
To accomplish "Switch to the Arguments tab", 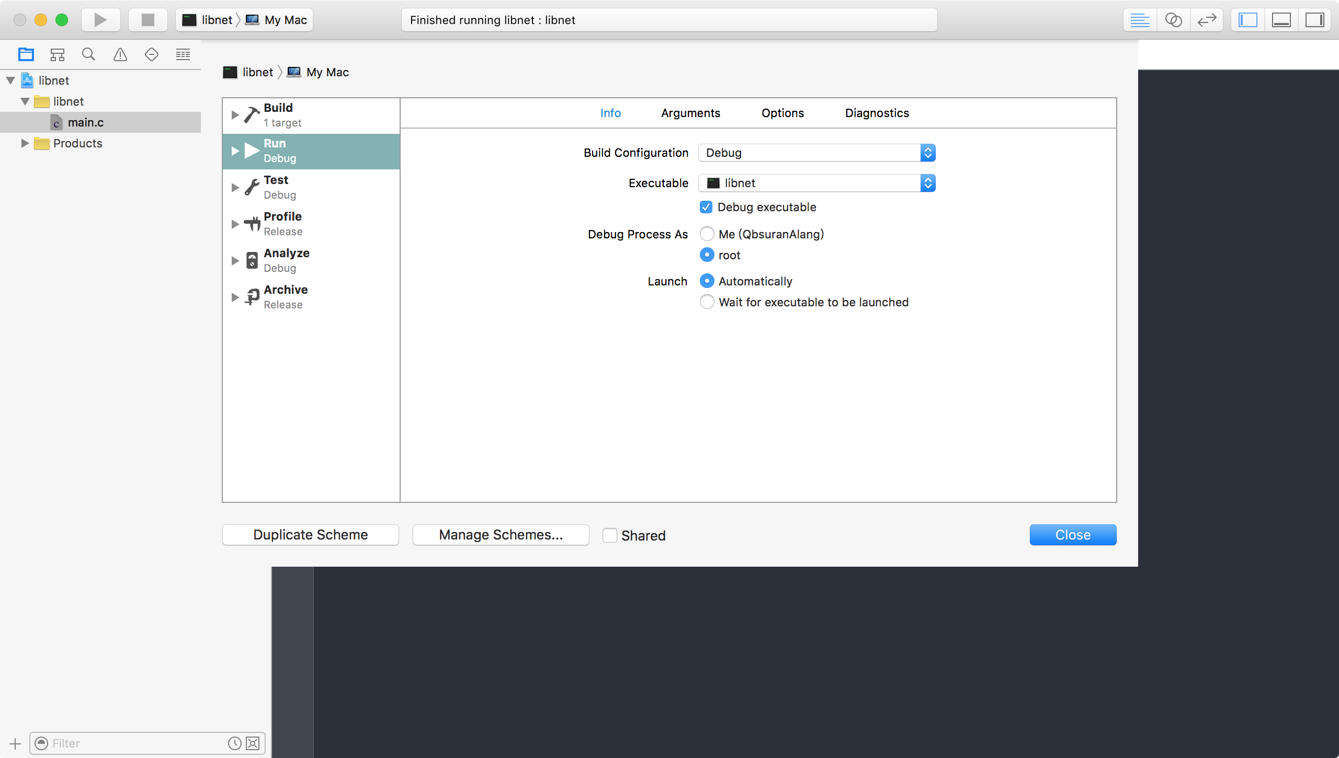I will tap(690, 113).
